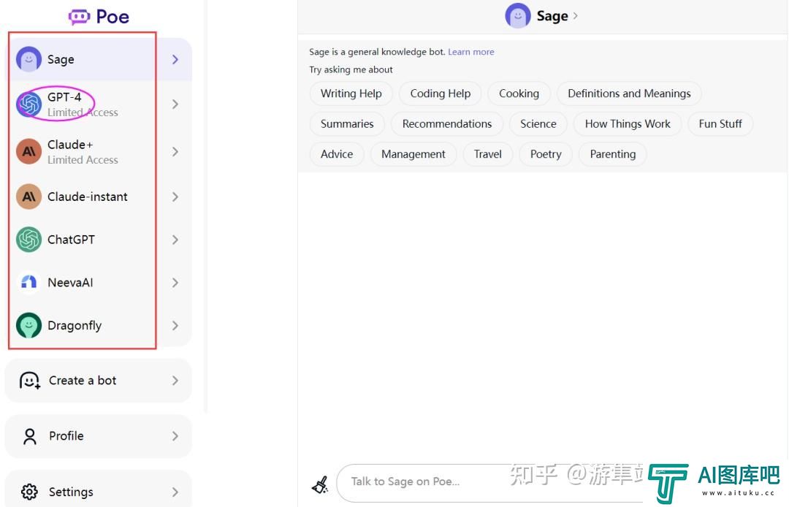Select the Parenting suggestion
The width and height of the screenshot is (789, 507).
[612, 154]
